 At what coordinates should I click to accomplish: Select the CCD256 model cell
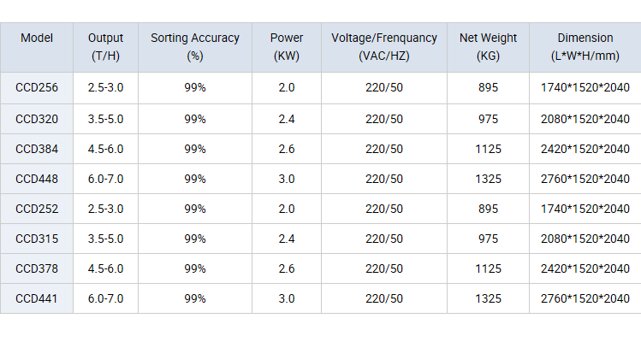37,88
